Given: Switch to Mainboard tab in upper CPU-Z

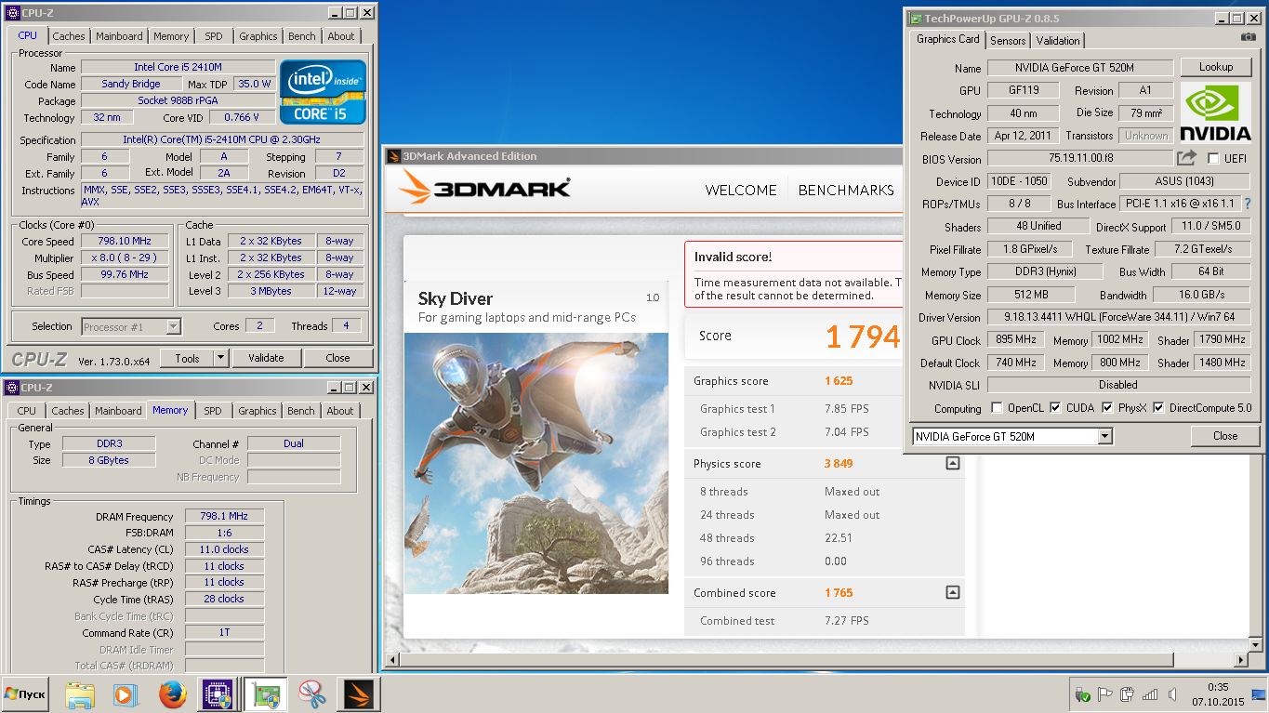Looking at the screenshot, I should tap(119, 36).
